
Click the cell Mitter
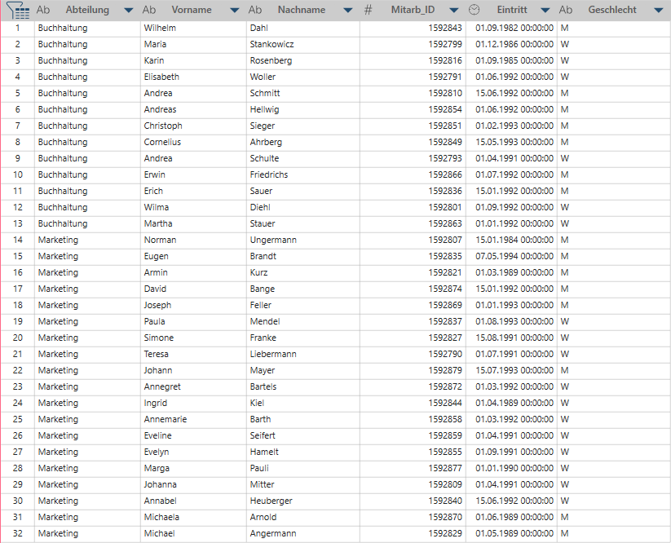pos(303,484)
